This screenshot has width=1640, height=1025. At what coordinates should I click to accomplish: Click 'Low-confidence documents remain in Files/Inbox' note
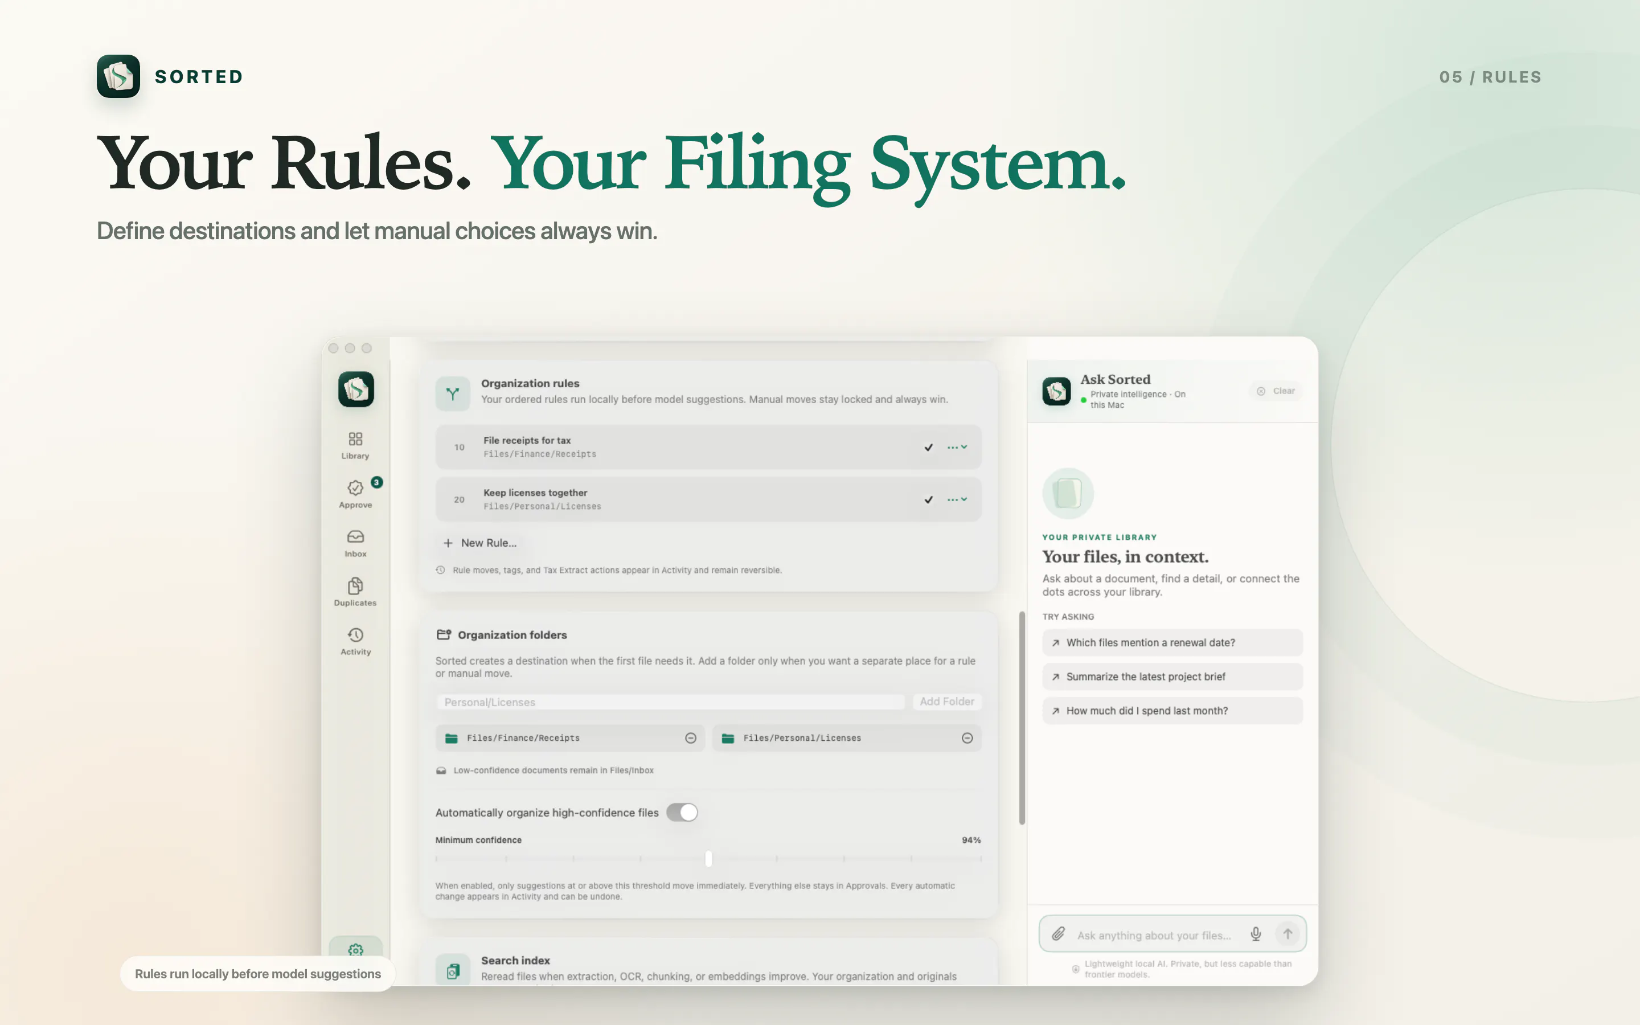click(x=553, y=770)
